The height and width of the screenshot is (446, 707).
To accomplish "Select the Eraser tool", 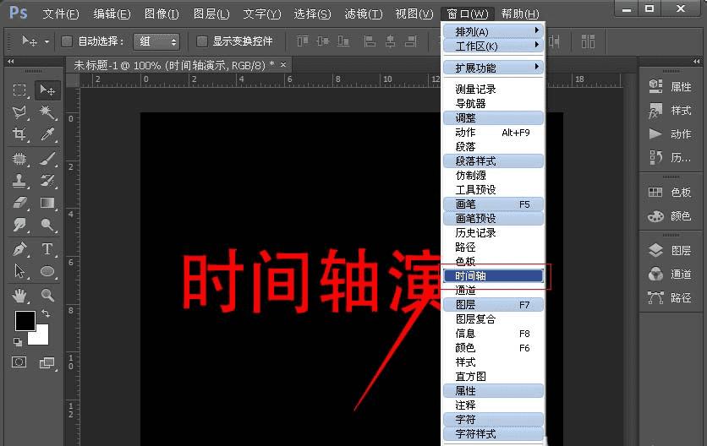I will (19, 203).
